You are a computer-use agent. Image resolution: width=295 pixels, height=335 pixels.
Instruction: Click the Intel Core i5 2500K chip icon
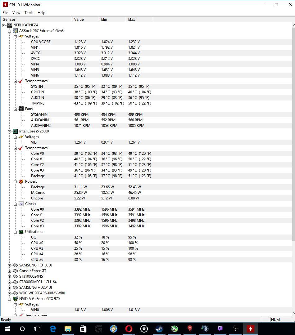15,131
